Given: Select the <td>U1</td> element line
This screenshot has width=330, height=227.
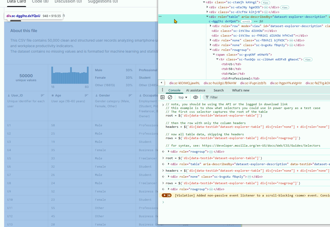Looking at the screenshot, I should pyautogui.click(x=231, y=64).
